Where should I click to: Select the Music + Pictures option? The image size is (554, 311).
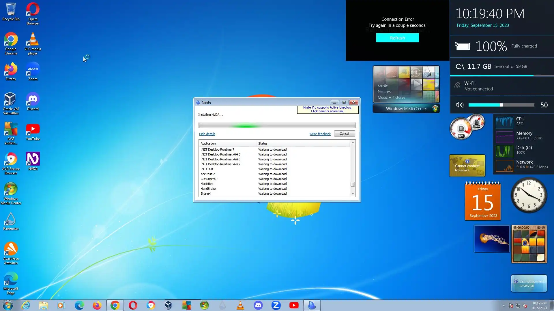tap(391, 98)
